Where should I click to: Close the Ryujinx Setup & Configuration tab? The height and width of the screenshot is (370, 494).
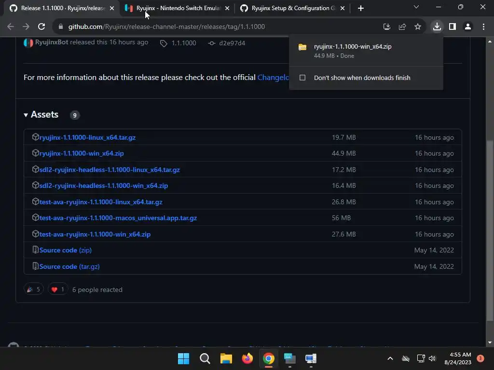pos(343,8)
